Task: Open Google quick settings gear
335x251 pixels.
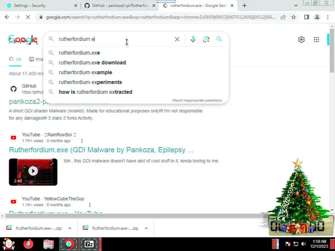Action: coord(301,40)
